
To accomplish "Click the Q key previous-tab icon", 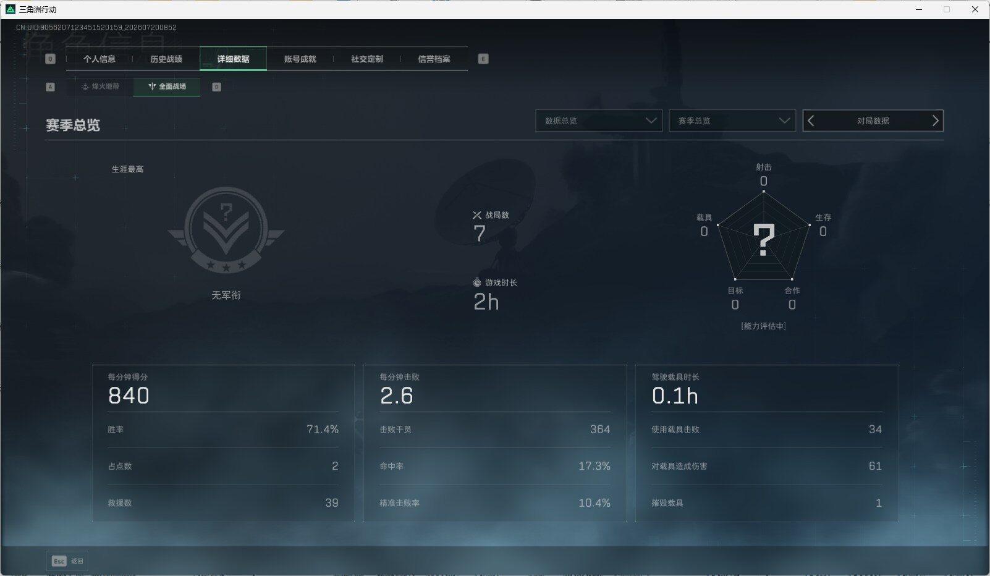I will click(x=51, y=59).
